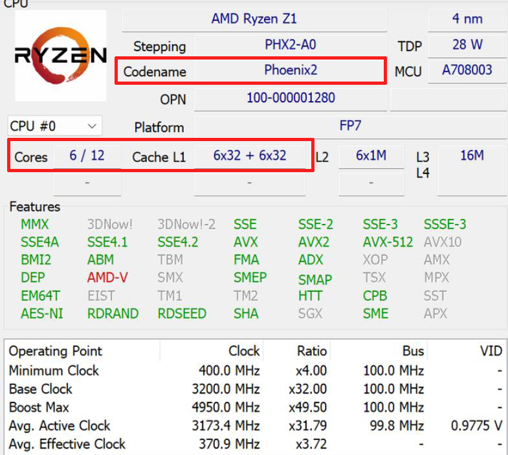
Task: Click the AVX-512 feature label
Action: [x=388, y=242]
